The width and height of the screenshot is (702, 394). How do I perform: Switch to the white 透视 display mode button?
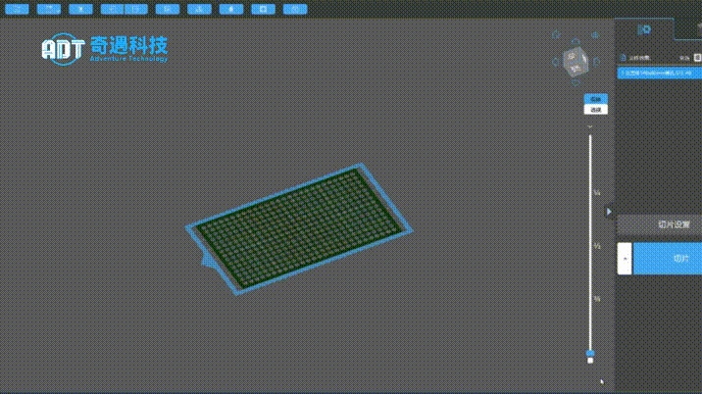point(595,109)
